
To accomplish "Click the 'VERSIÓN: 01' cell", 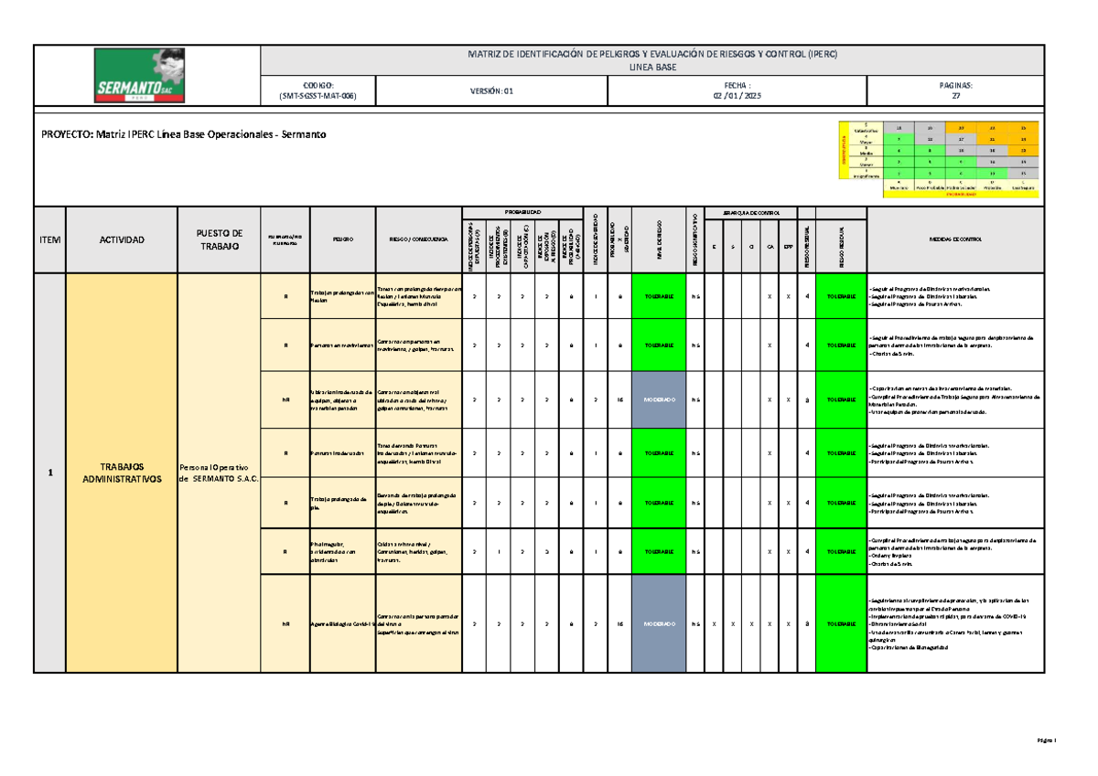I will [490, 90].
